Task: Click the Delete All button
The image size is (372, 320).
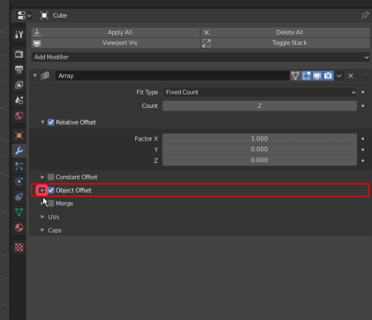Action: tap(285, 32)
